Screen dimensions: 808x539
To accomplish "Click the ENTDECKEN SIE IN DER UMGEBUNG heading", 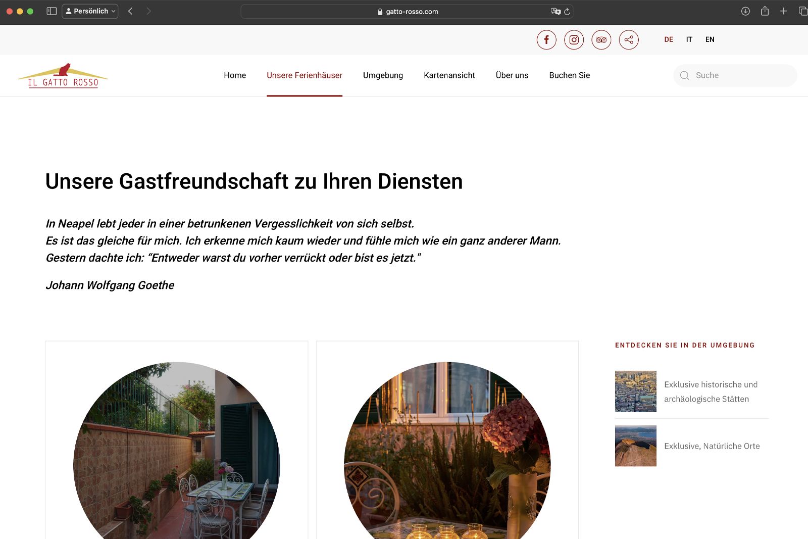I will coord(685,346).
